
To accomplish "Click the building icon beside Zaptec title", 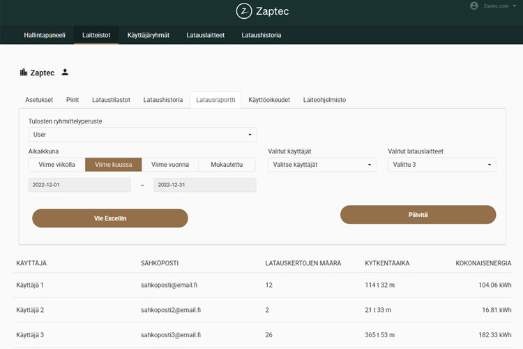I will (24, 72).
